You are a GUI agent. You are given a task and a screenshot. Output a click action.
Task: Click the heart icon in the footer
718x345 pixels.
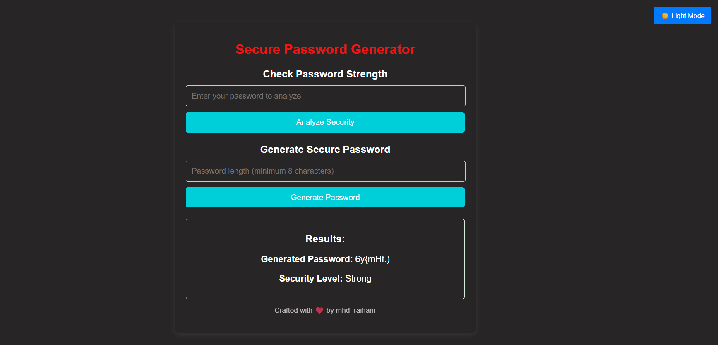coord(319,310)
